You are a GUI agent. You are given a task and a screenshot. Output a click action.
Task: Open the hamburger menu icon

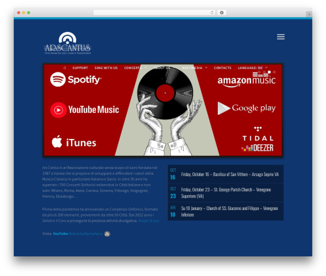coord(281,37)
